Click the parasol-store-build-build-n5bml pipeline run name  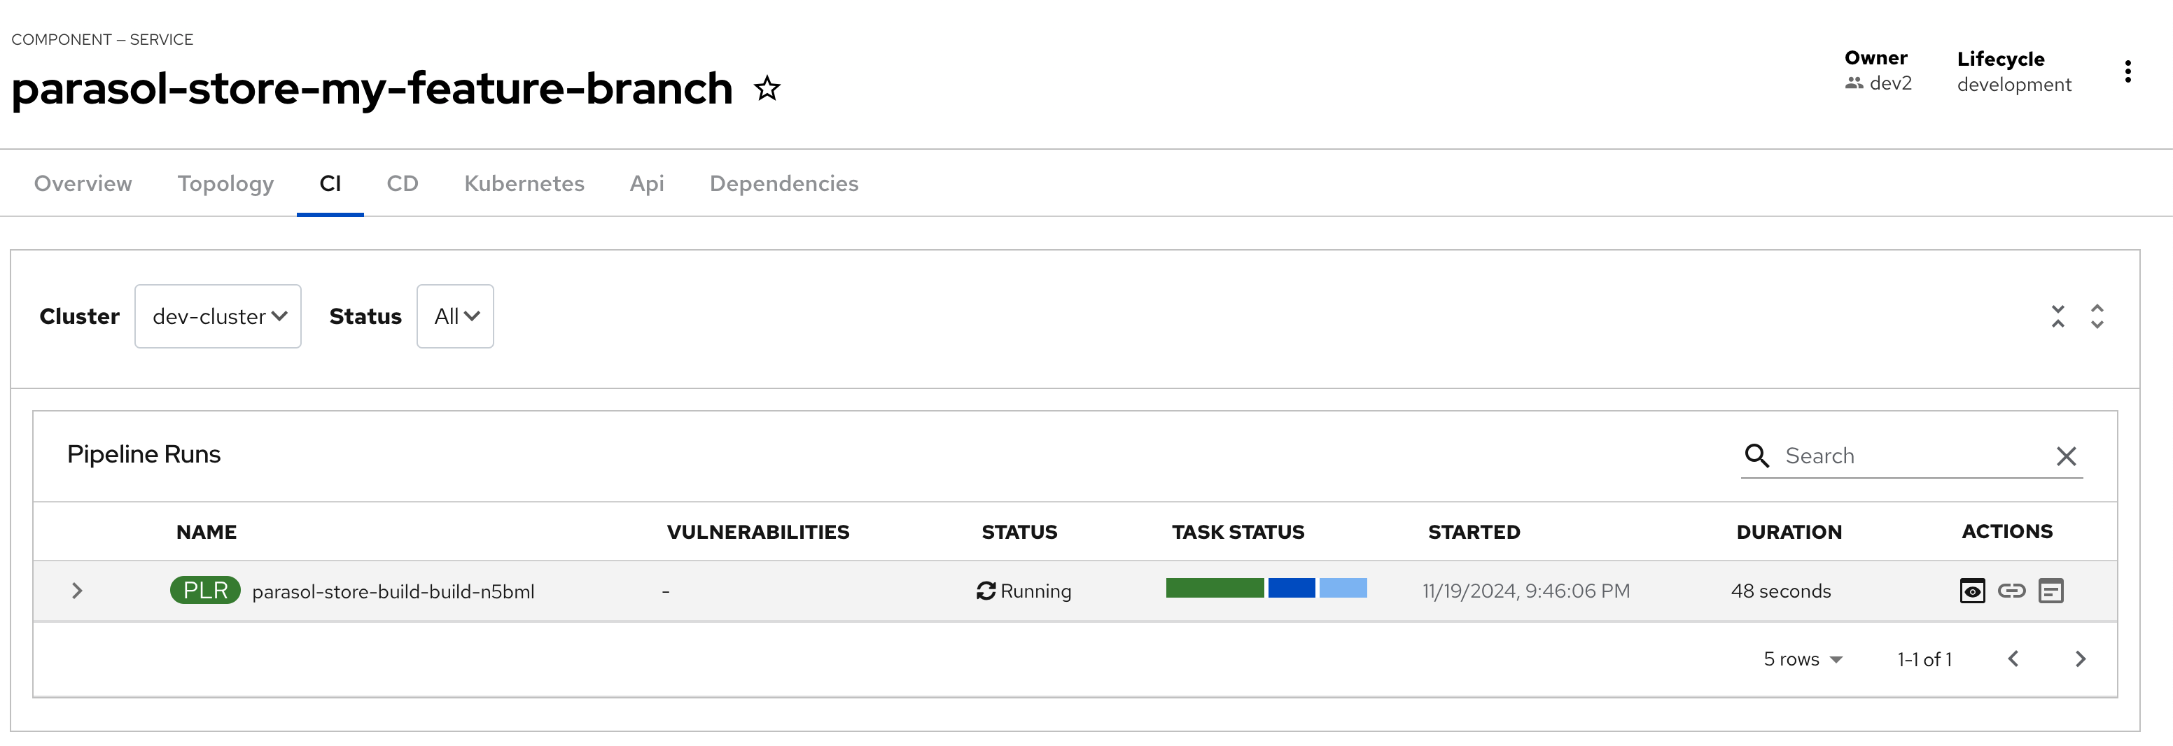[393, 592]
